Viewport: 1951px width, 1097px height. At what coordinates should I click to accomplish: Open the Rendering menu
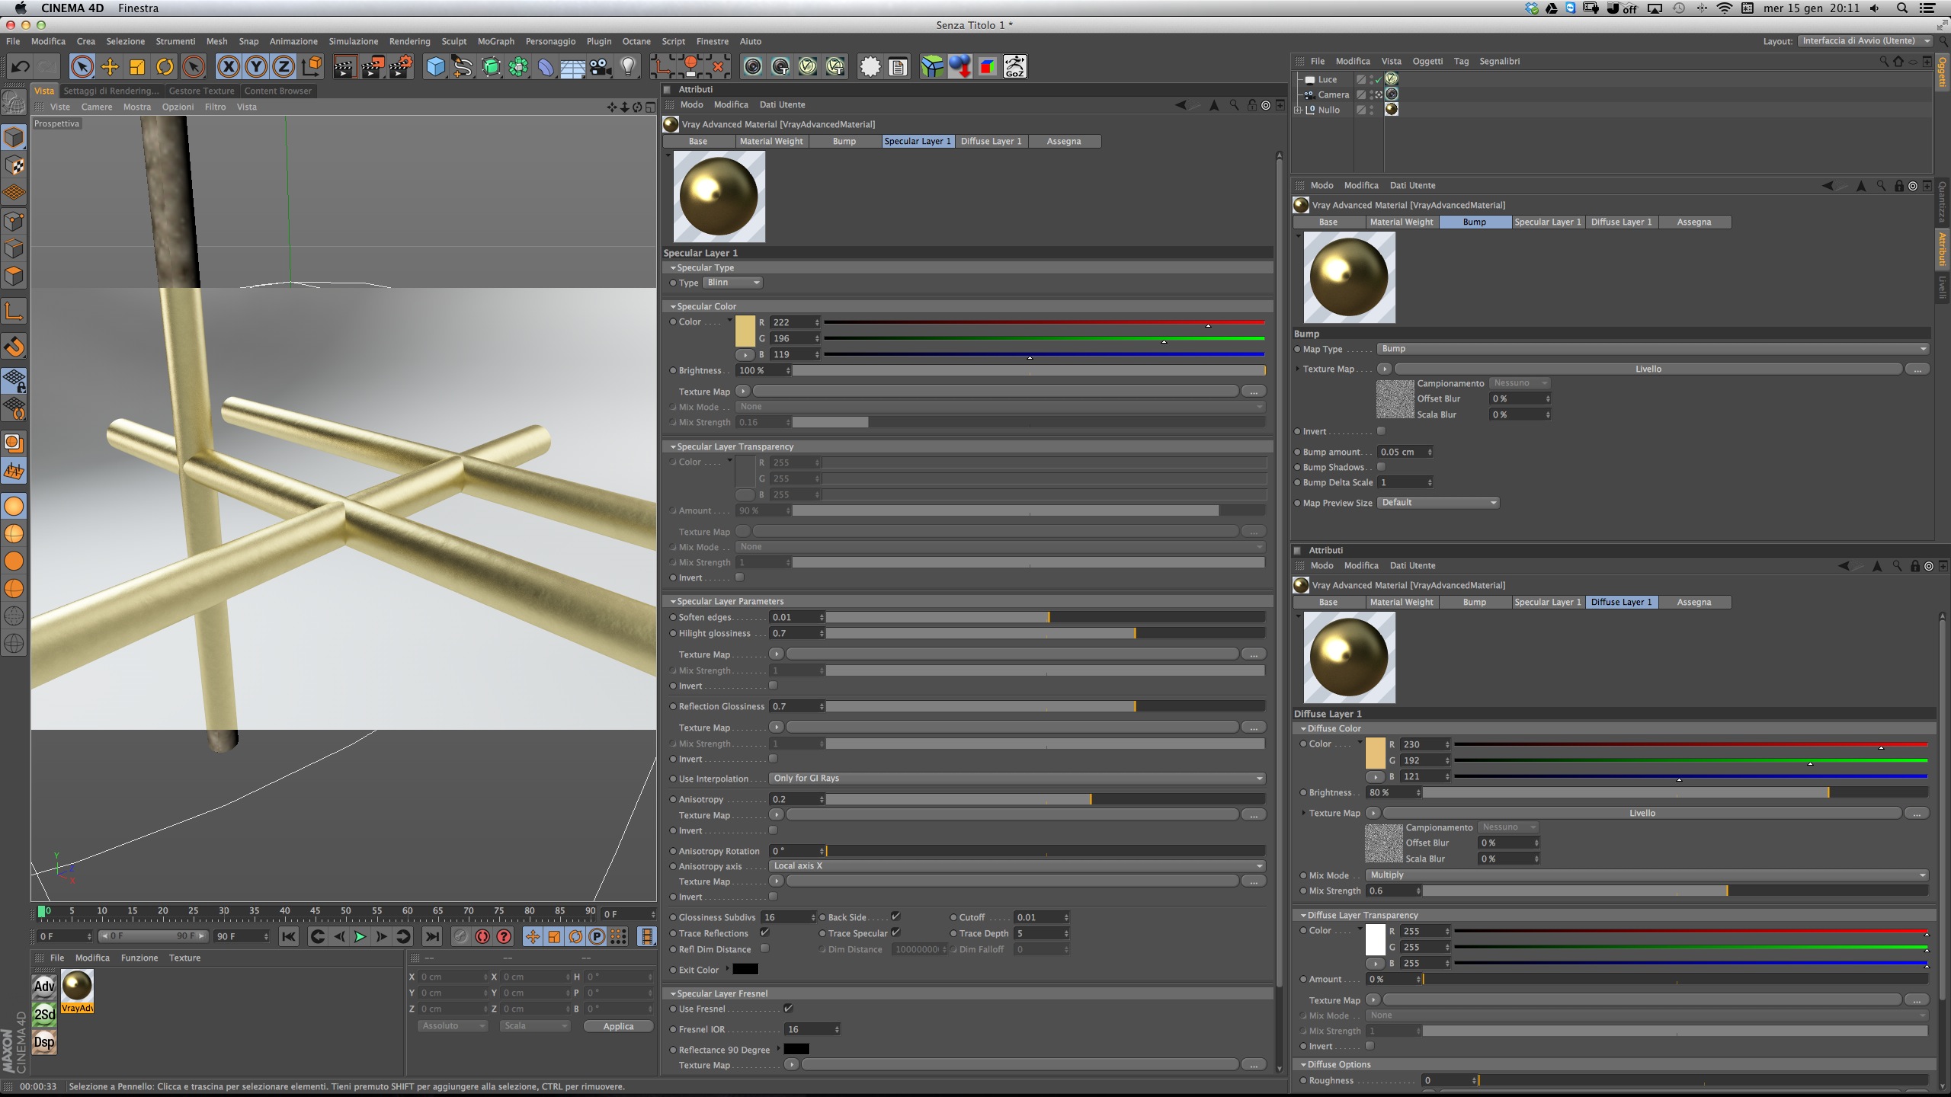(x=409, y=41)
